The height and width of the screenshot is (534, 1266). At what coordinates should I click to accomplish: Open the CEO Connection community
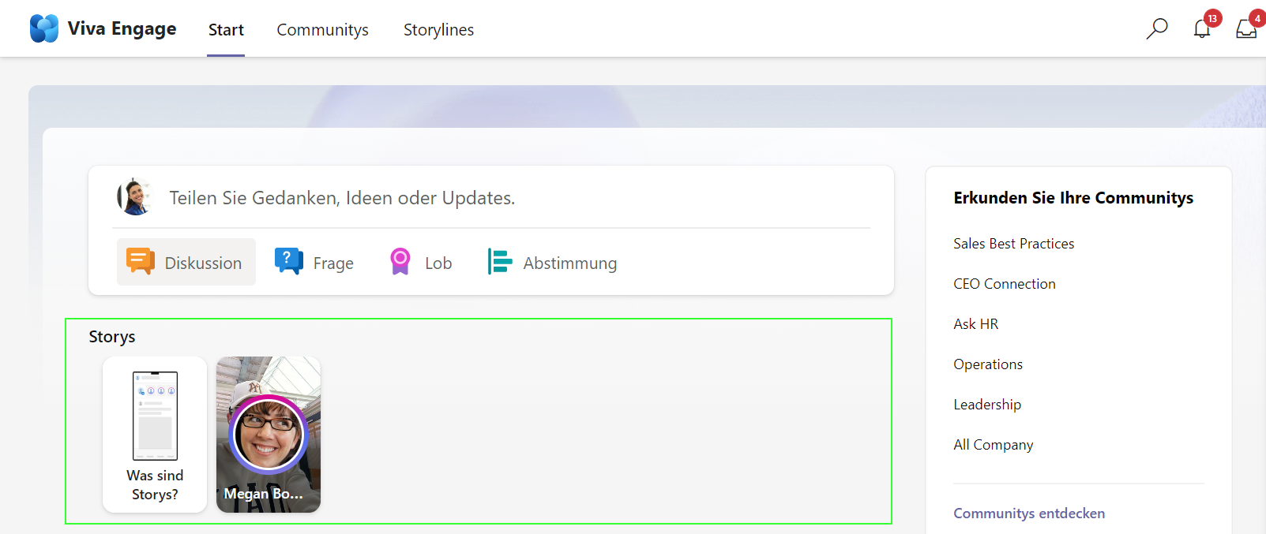click(x=1004, y=284)
